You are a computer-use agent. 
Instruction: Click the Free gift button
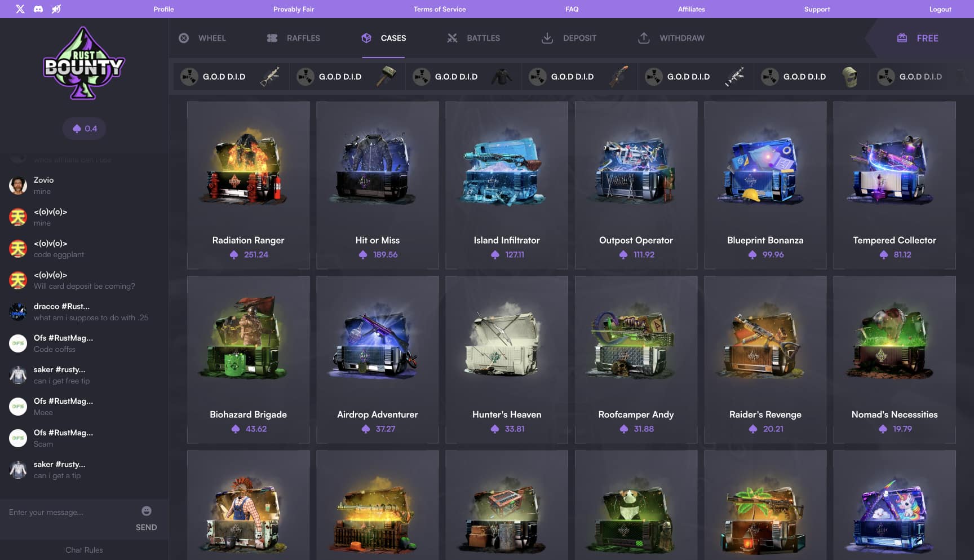pyautogui.click(x=918, y=38)
